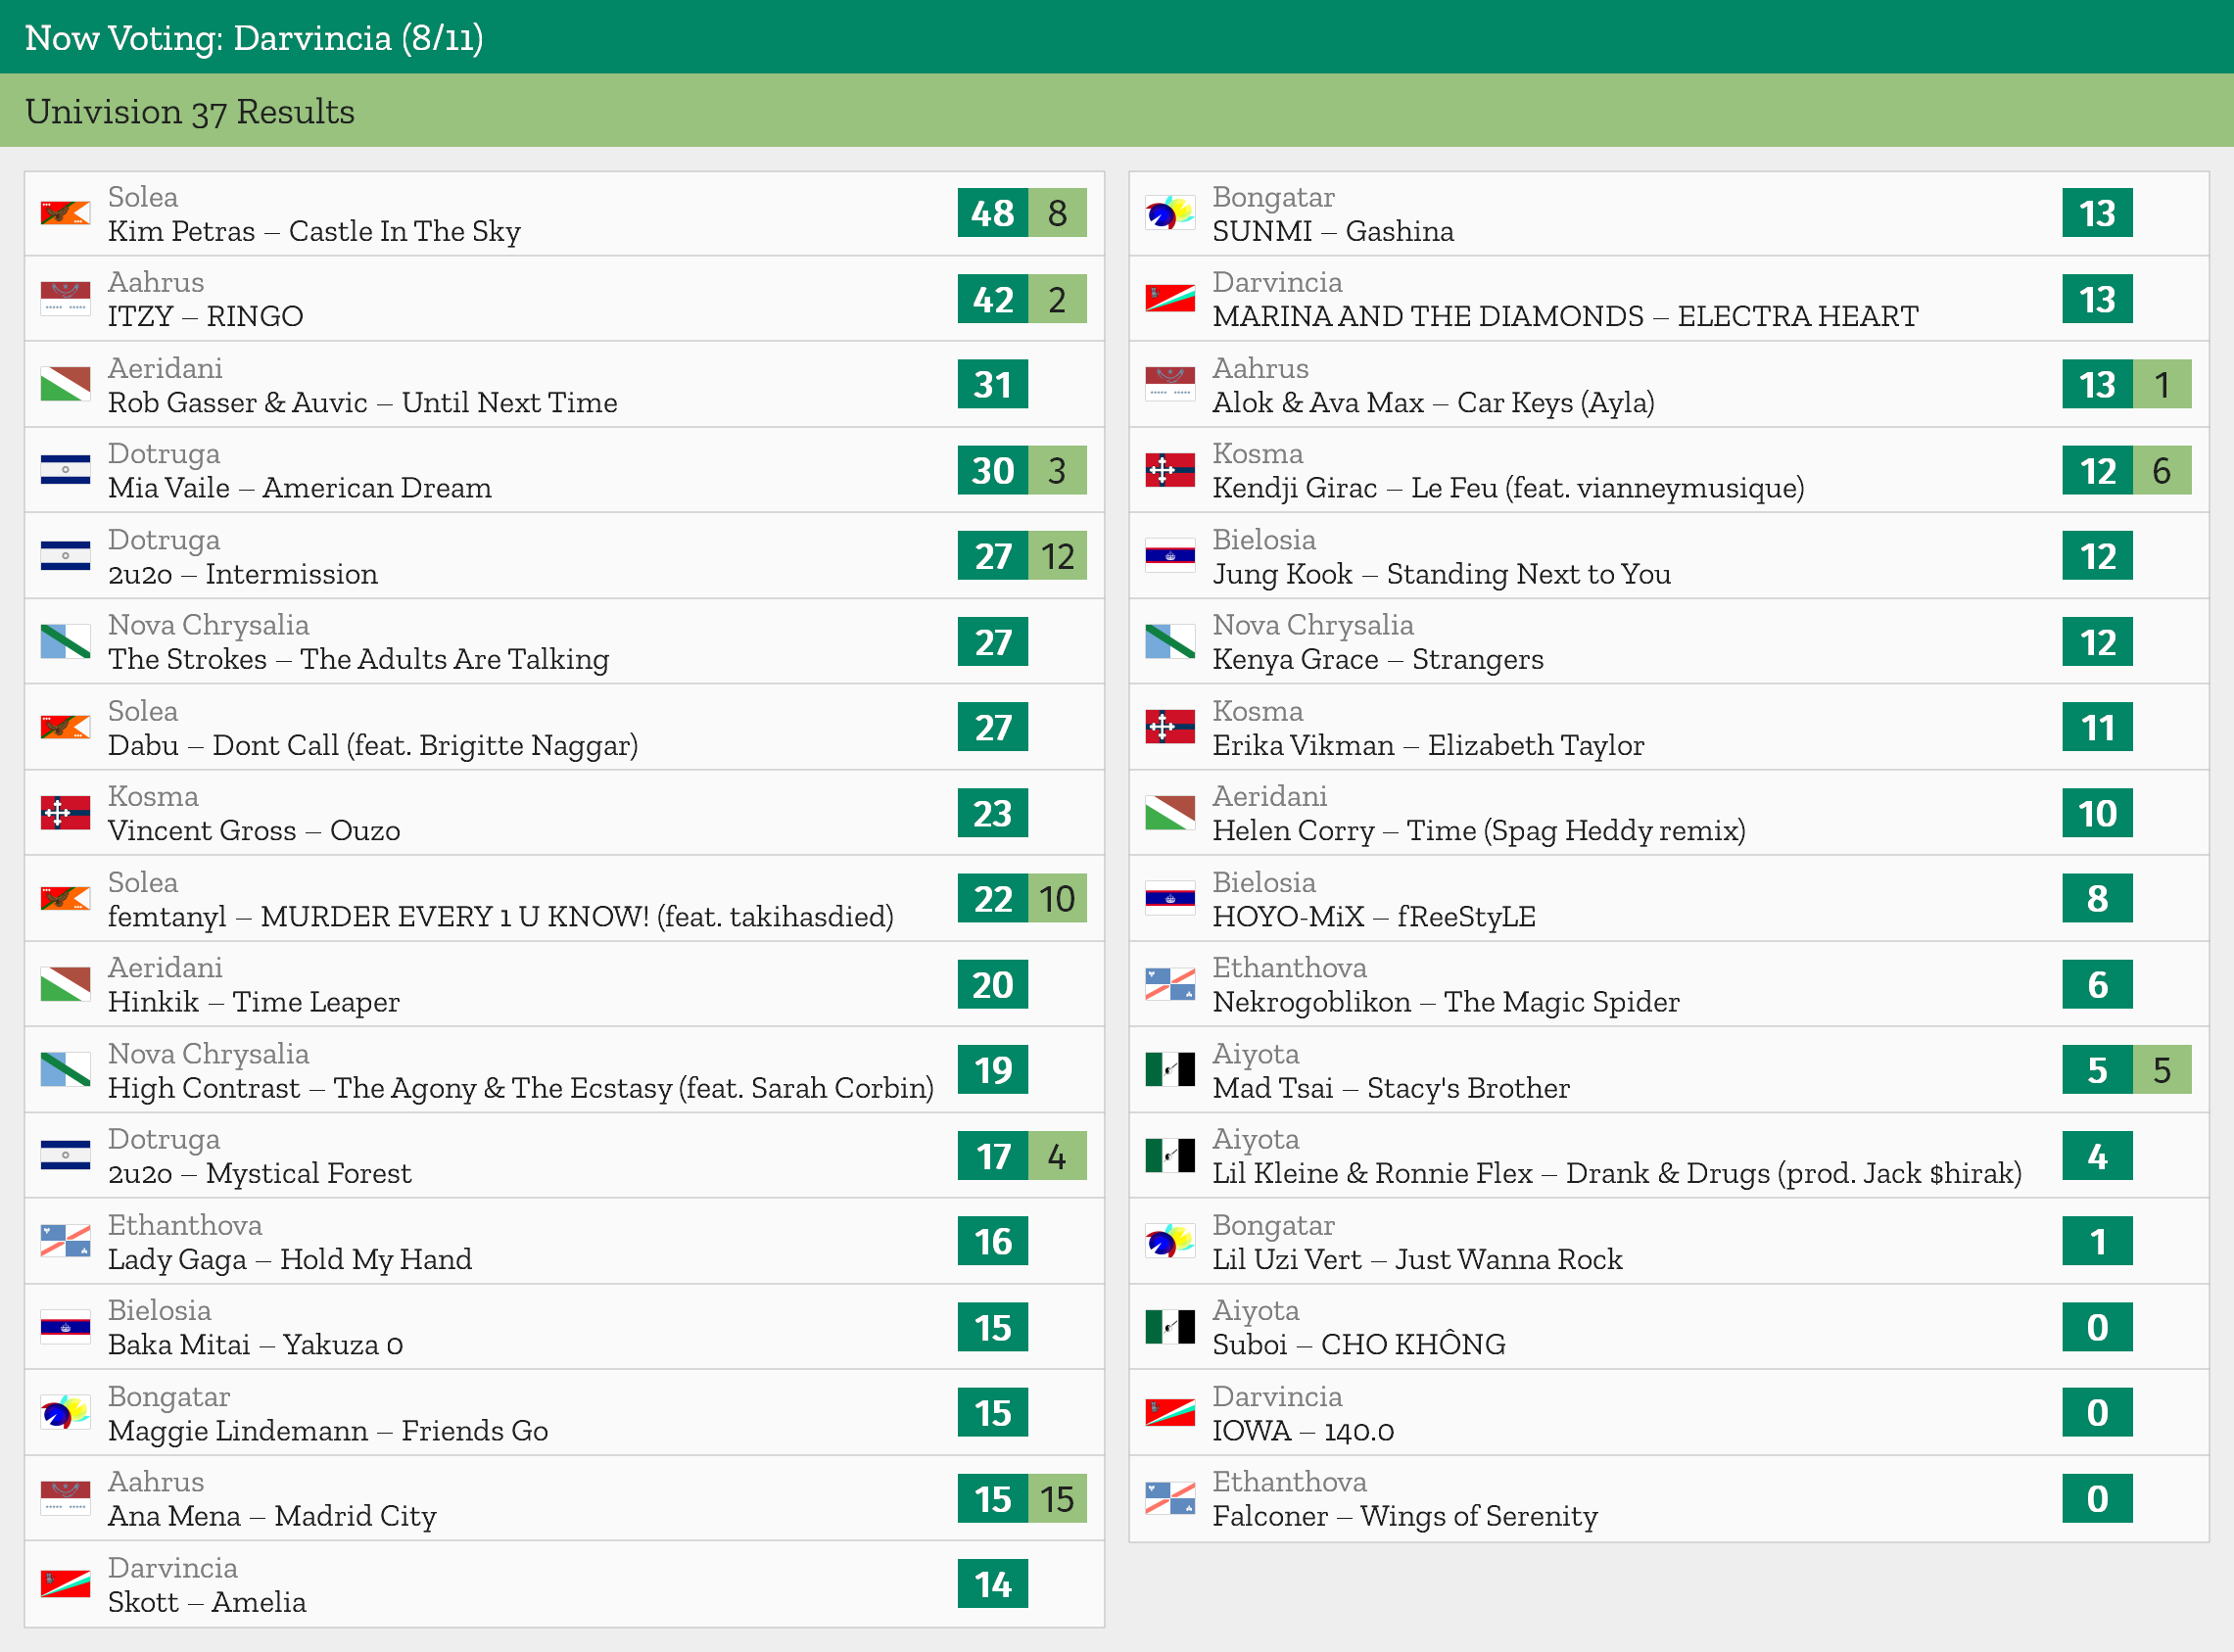Image resolution: width=2234 pixels, height=1652 pixels.
Task: Click the Bongatar flag beside Maggie Lindemann
Action: coord(65,1413)
